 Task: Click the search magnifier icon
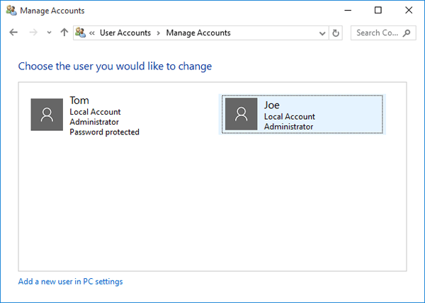coord(407,33)
